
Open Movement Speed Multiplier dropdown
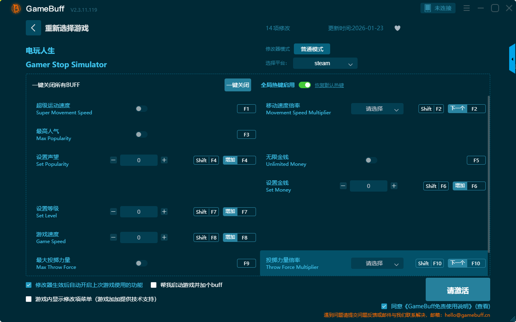pos(377,109)
